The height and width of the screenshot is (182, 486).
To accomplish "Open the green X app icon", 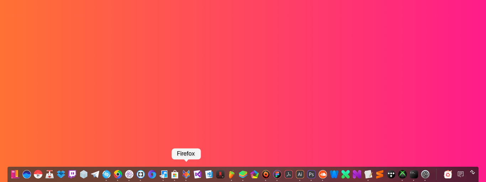I will [x=345, y=174].
